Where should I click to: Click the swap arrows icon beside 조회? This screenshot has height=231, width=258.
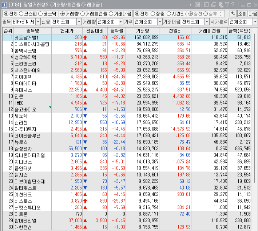(x=233, y=14)
